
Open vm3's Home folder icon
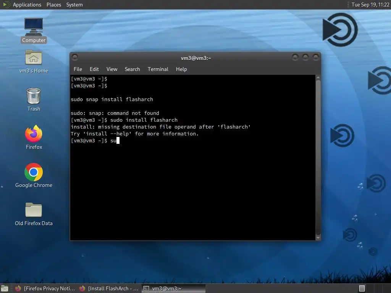34,61
